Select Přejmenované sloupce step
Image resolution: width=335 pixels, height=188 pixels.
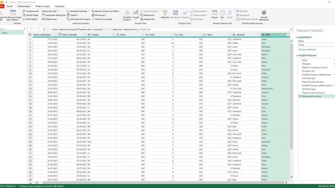click(312, 82)
